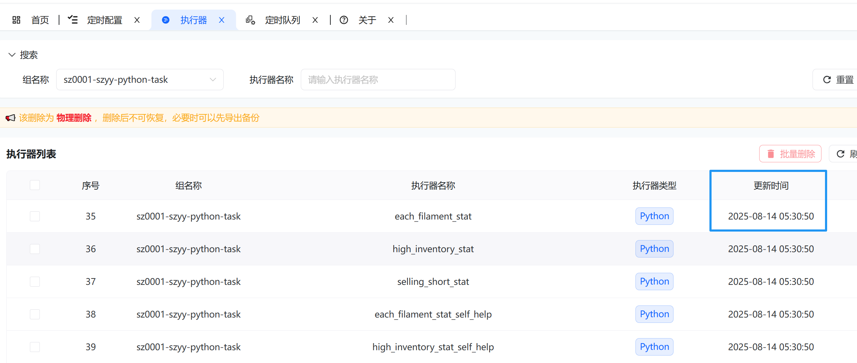This screenshot has width=857, height=363.
Task: Check the row 39 checkbox
Action: [x=35, y=347]
